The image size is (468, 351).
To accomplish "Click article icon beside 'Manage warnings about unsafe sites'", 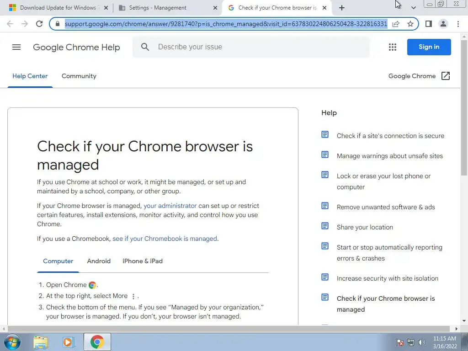I will tap(325, 154).
